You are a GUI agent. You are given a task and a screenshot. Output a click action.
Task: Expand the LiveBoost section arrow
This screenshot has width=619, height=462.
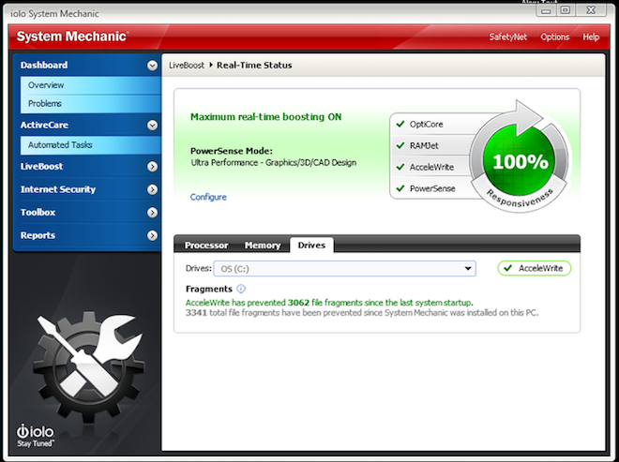[x=152, y=167]
